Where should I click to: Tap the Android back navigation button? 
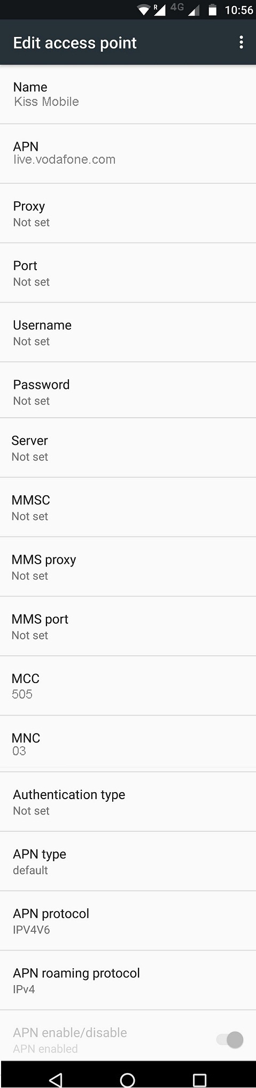(x=56, y=1079)
